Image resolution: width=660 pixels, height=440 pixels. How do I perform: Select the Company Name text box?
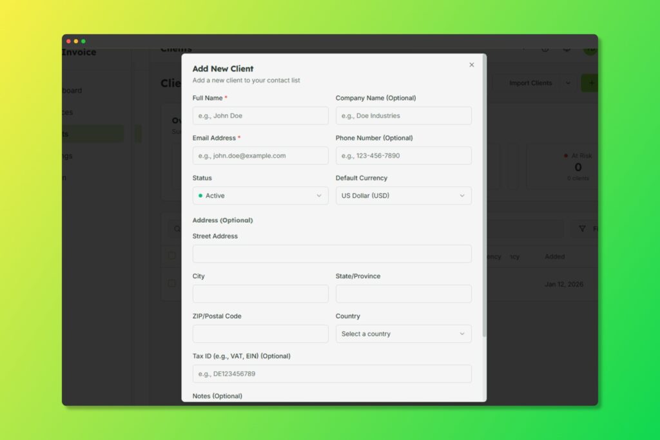pos(403,116)
